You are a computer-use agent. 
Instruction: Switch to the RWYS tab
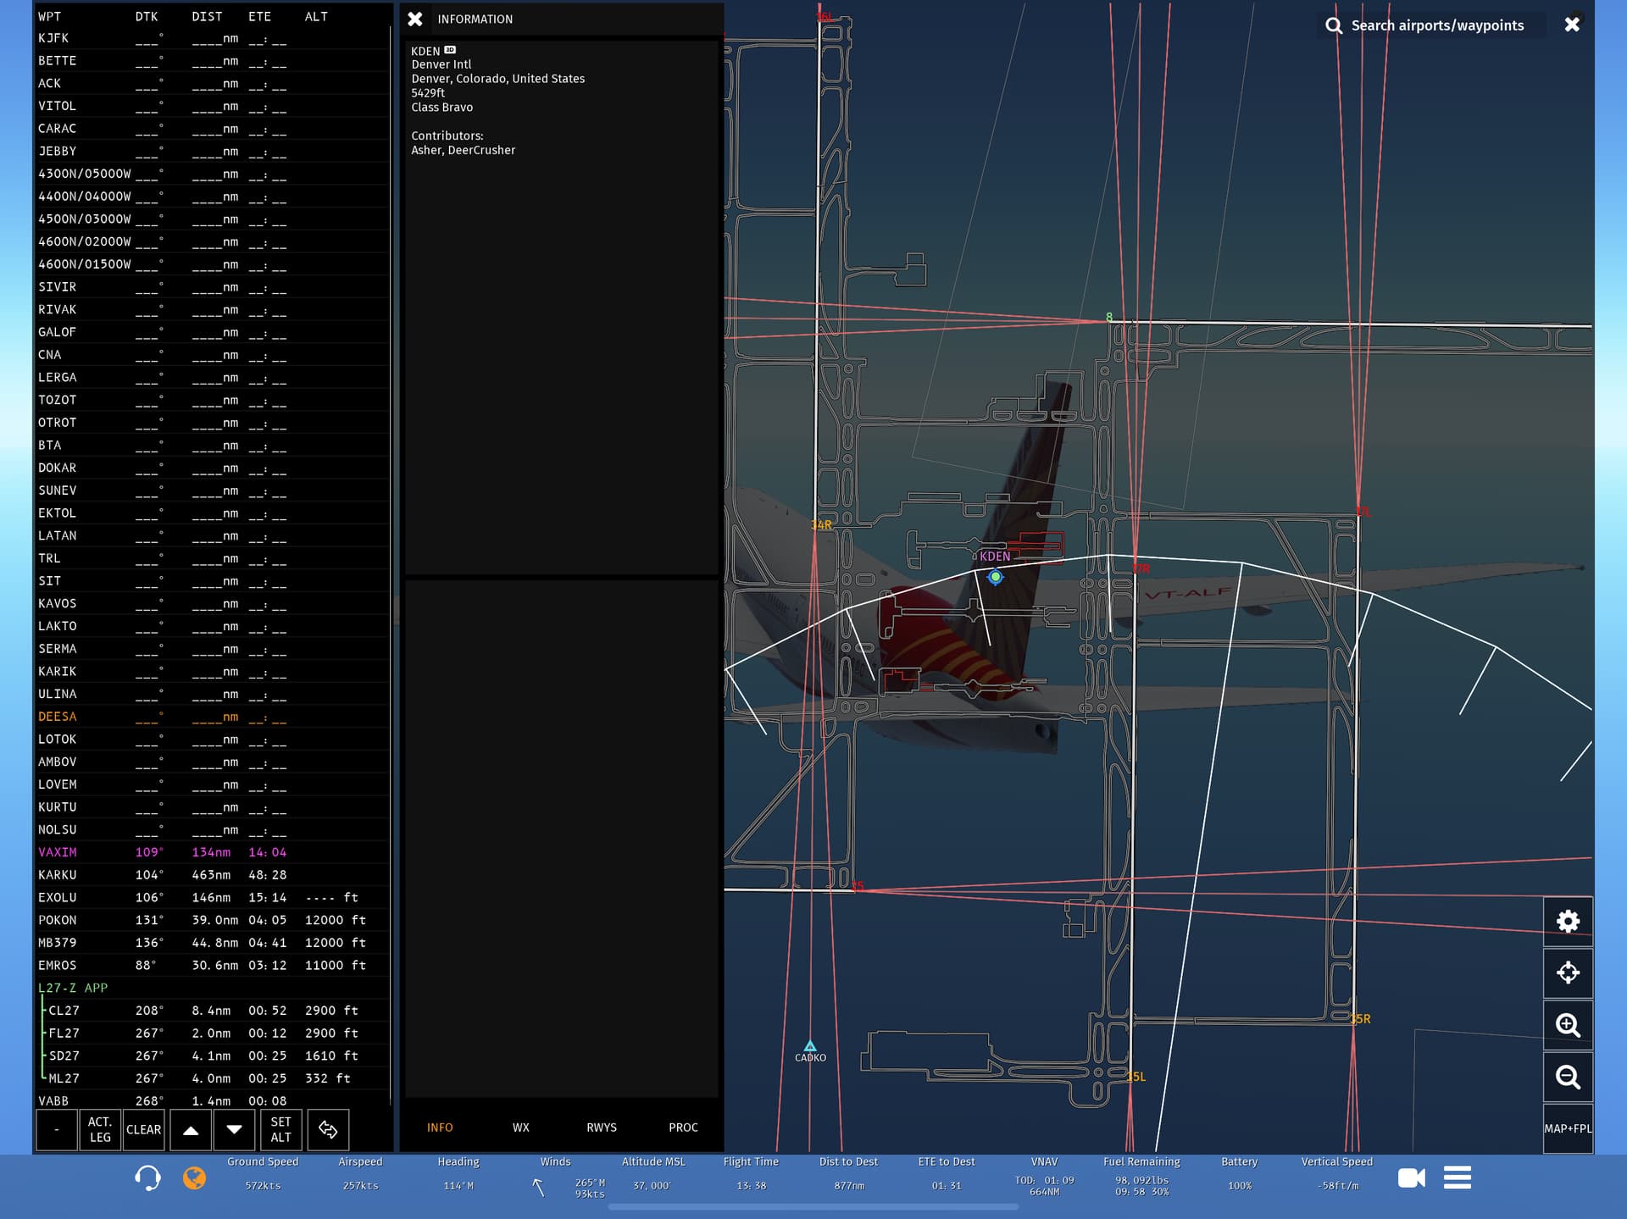[x=602, y=1128]
